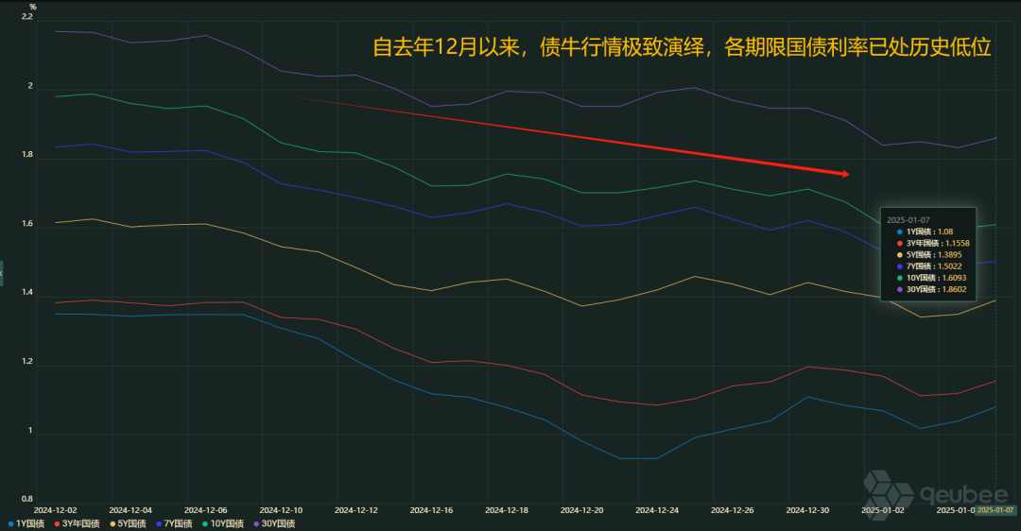
Task: Click the orange chart title annotation
Action: pos(681,47)
